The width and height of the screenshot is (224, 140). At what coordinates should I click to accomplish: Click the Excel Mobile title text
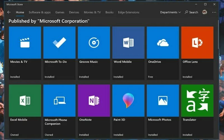point(19,120)
